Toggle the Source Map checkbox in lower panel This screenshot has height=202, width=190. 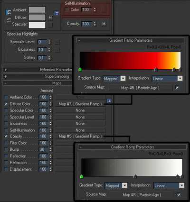[x=179, y=194]
